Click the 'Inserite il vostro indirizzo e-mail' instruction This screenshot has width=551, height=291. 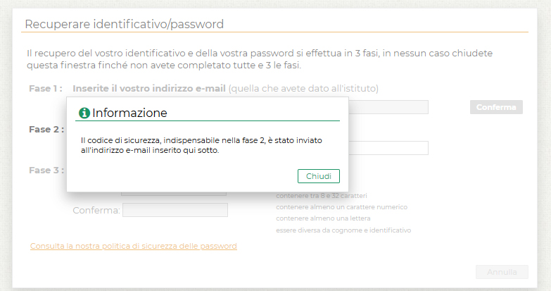tap(149, 89)
